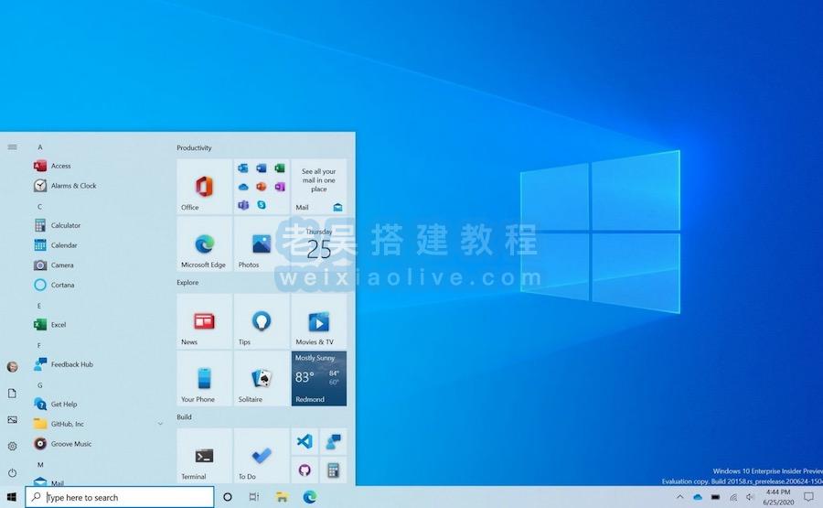The height and width of the screenshot is (508, 823).
Task: Launch the Solitaire tile
Action: pyautogui.click(x=262, y=379)
